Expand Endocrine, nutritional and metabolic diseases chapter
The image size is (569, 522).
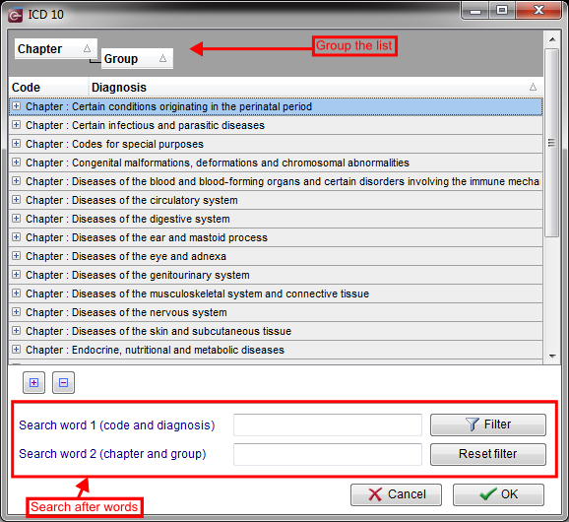(16, 350)
